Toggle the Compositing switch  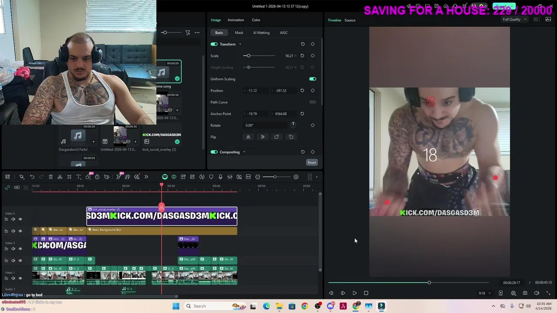pos(214,152)
